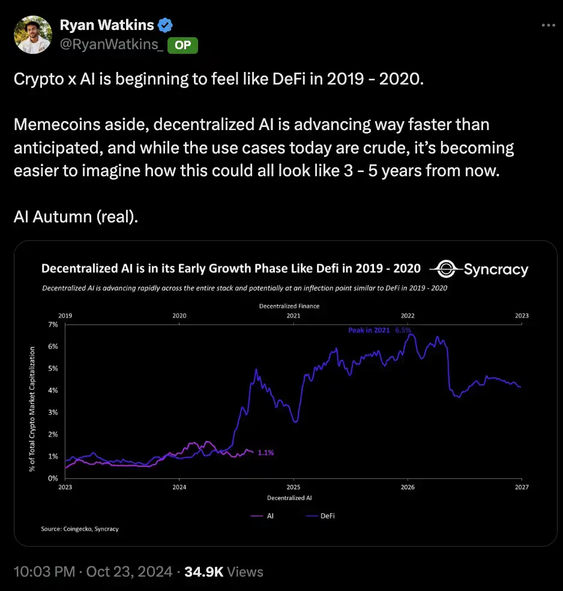Click the purple AI legend line marker
Image resolution: width=563 pixels, height=591 pixels.
(258, 515)
